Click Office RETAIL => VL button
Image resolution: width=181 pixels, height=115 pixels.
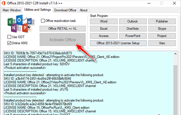tap(62, 29)
